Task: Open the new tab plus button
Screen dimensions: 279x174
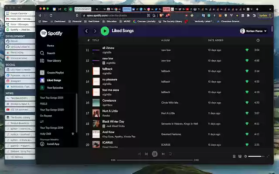Action: tap(257, 9)
